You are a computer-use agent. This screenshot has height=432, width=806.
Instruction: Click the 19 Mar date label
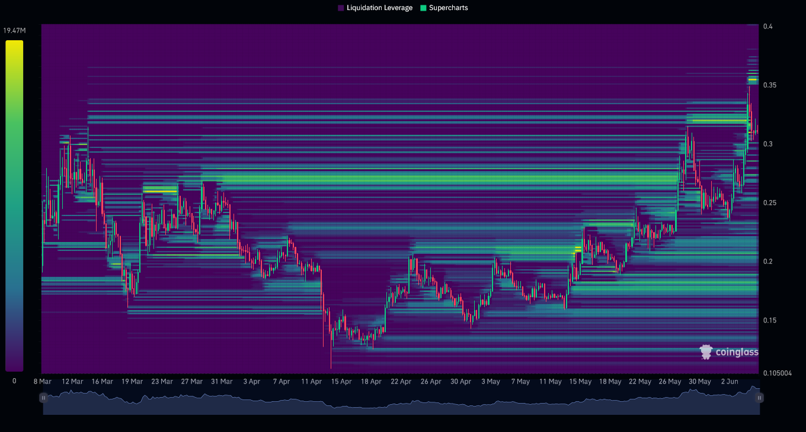point(132,382)
